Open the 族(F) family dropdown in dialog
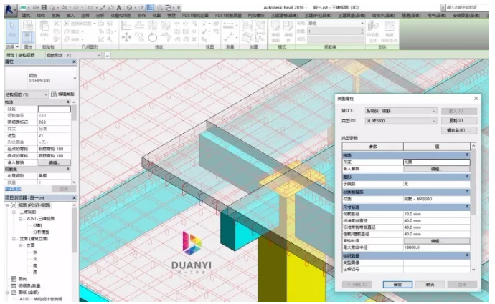The image size is (495, 304). tap(400, 111)
